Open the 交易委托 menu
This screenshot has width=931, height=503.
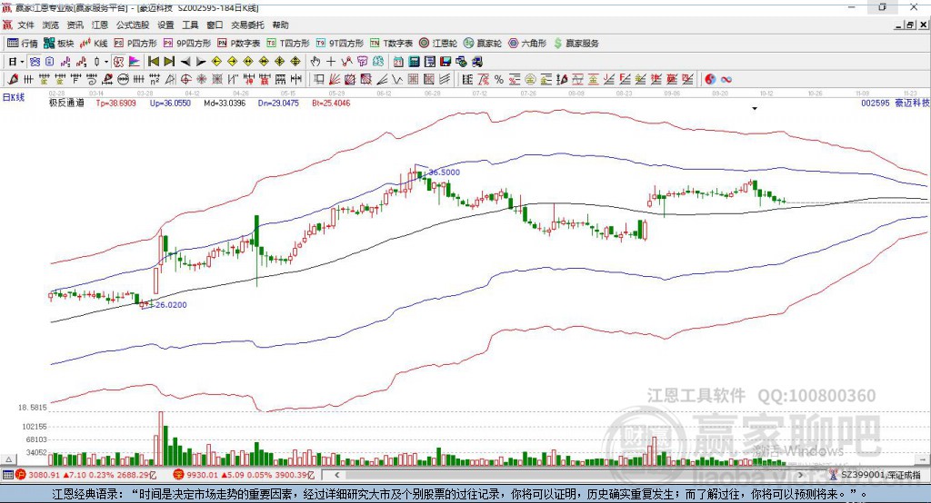point(247,25)
